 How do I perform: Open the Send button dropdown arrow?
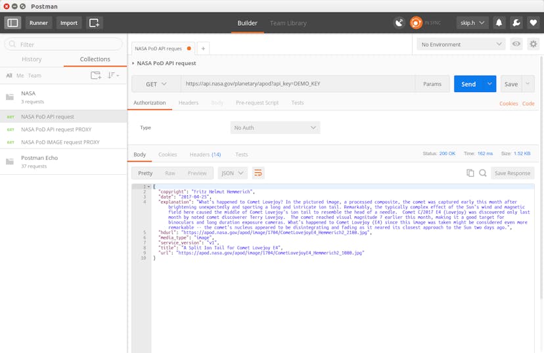pos(489,83)
